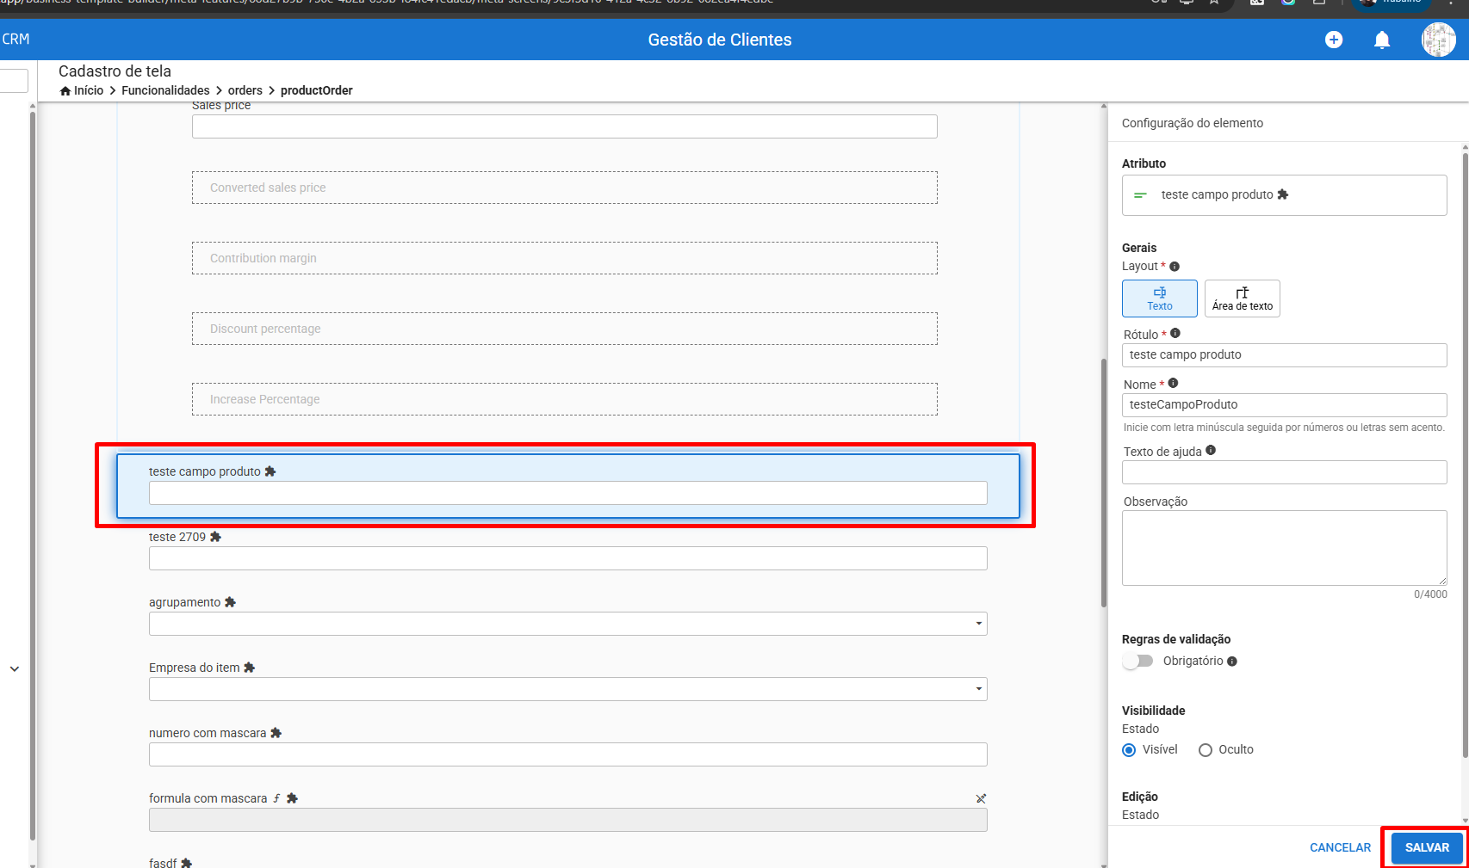
Task: Click info icon next to Rótulo
Action: [x=1175, y=334]
